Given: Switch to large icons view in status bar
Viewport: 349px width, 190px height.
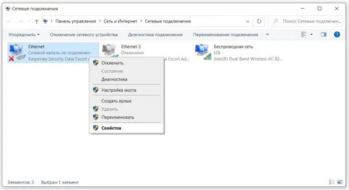Looking at the screenshot, I should click(x=340, y=182).
